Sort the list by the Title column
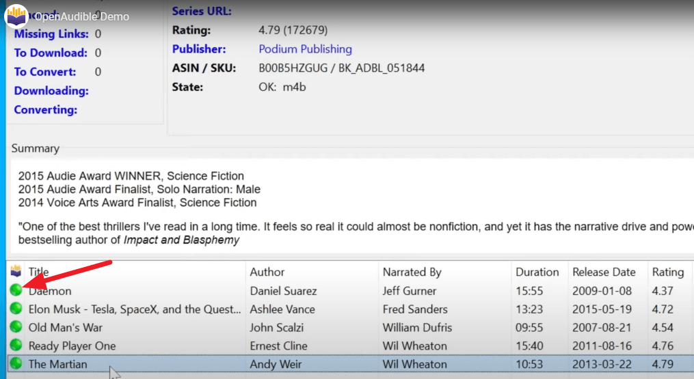This screenshot has width=694, height=379. coord(38,272)
